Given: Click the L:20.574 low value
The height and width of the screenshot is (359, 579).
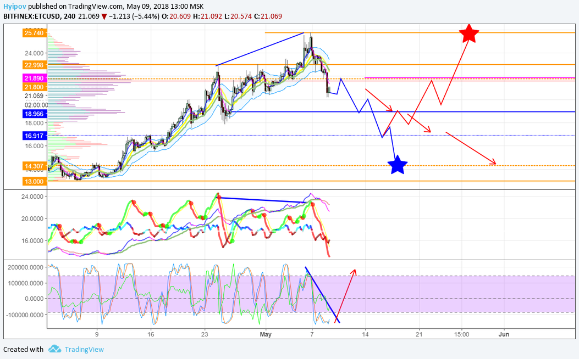Looking at the screenshot, I should tap(238, 16).
